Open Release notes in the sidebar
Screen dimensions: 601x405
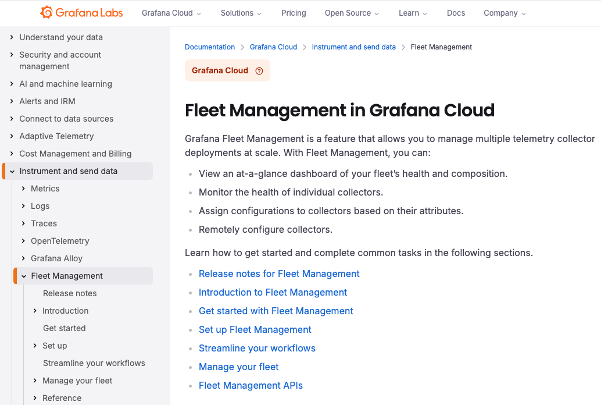pyautogui.click(x=70, y=293)
